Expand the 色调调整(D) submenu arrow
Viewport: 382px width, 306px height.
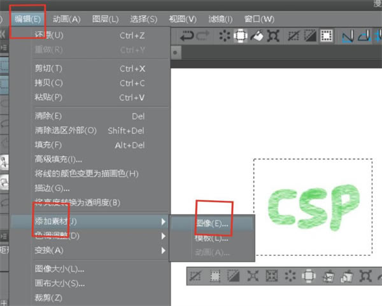[164, 236]
